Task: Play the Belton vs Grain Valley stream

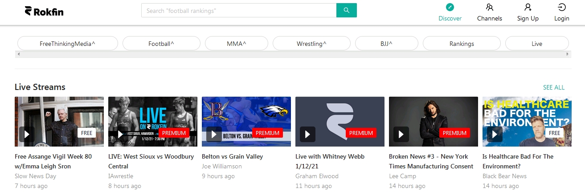Action: 214,134
